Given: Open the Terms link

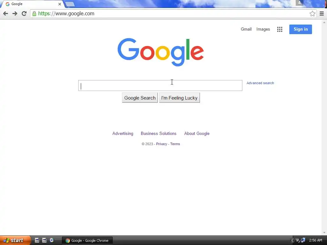Looking at the screenshot, I should (175, 144).
